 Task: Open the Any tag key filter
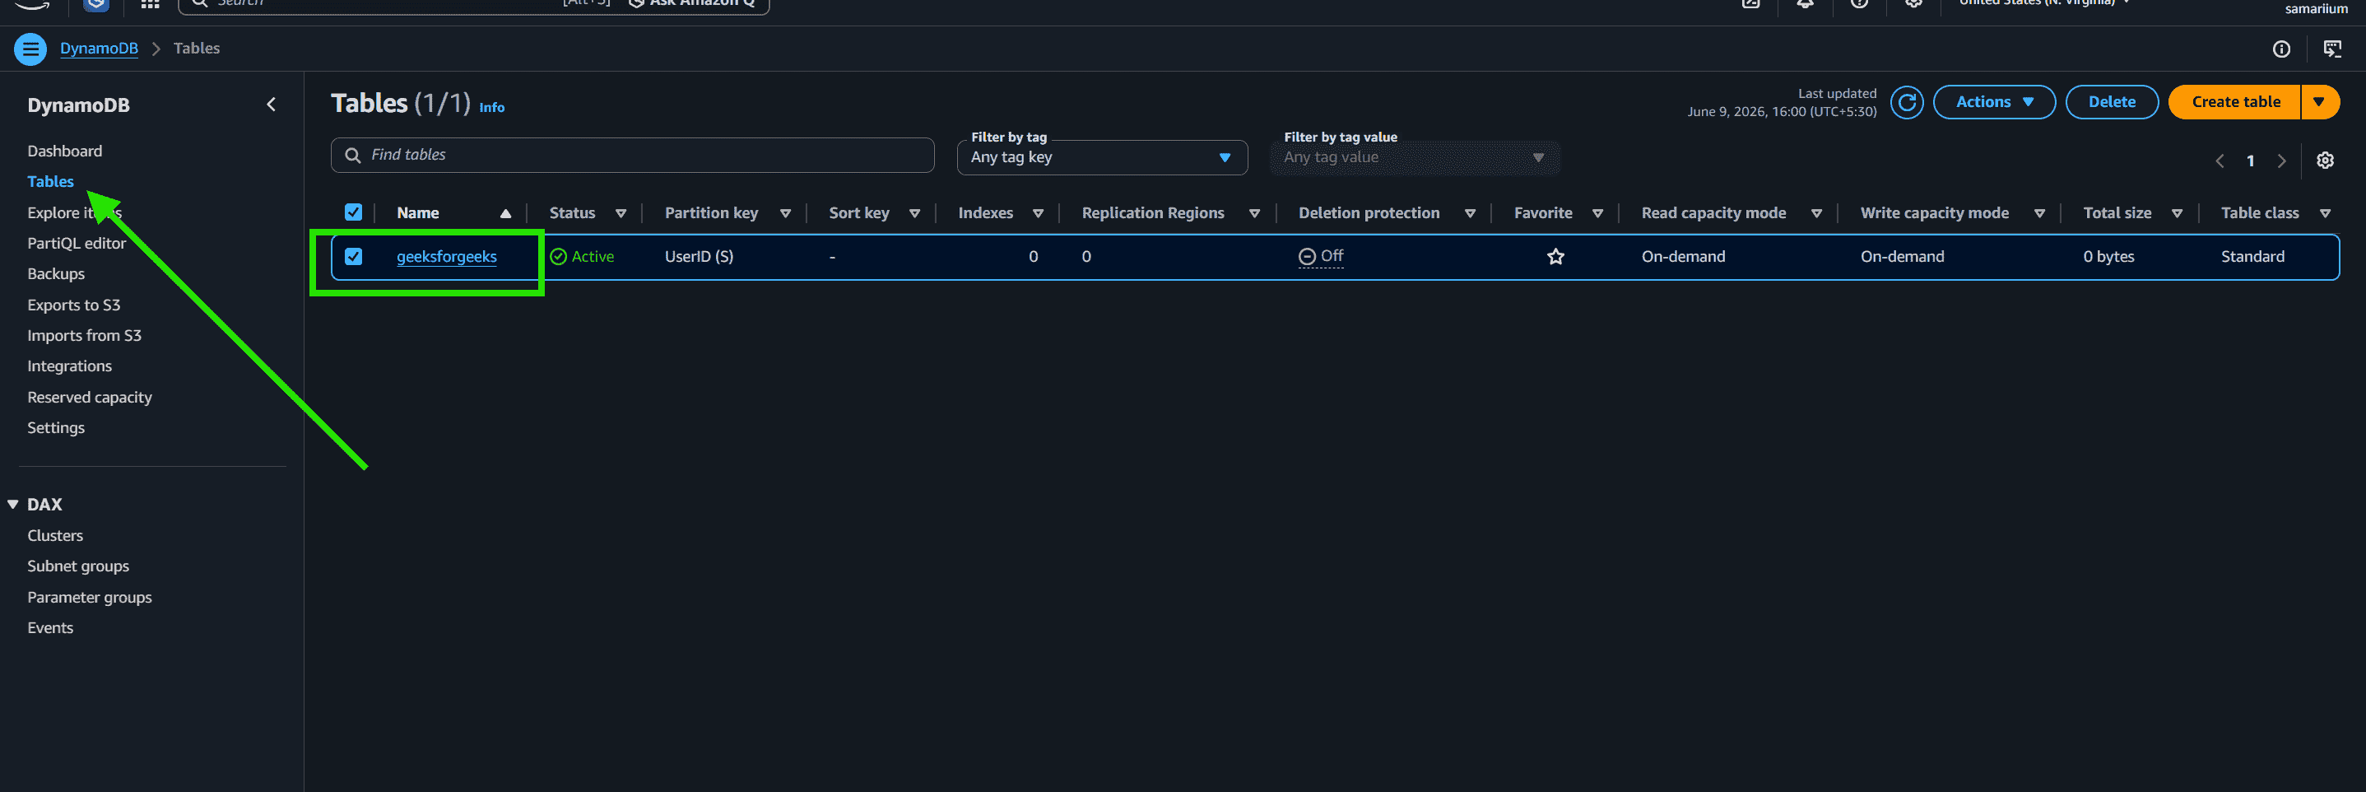pos(1101,157)
